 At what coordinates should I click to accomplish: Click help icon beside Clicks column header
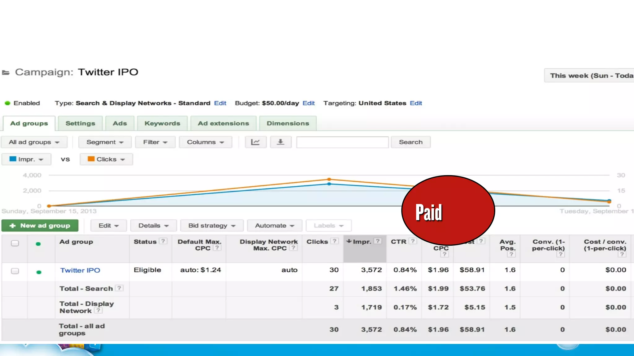(x=334, y=241)
